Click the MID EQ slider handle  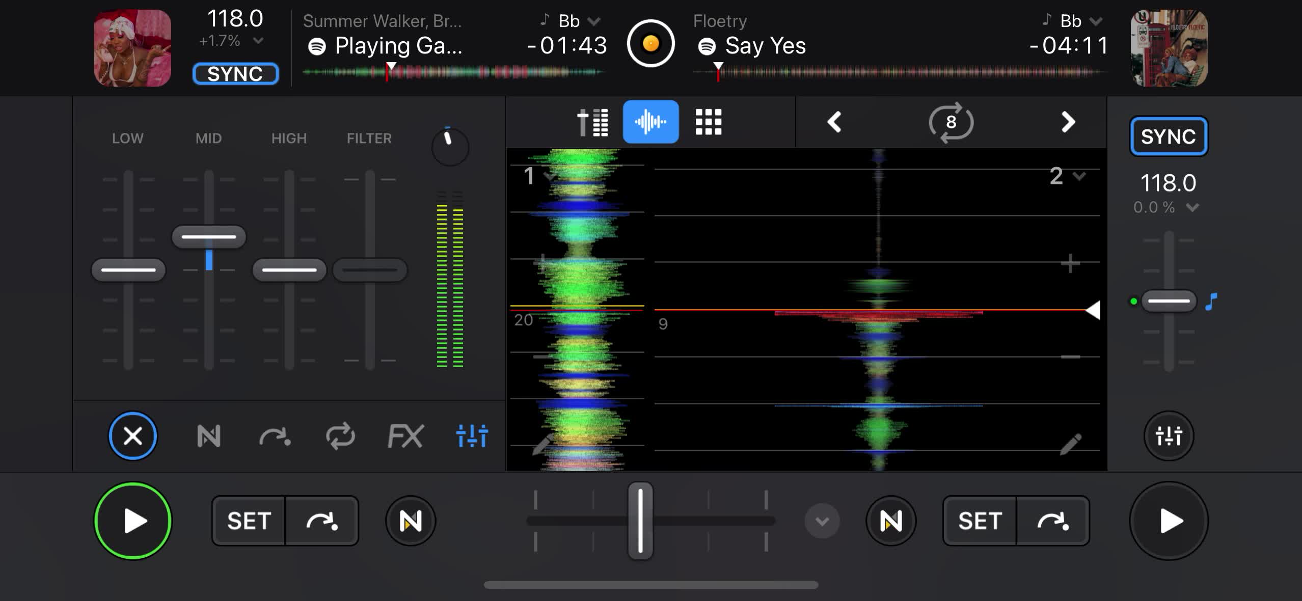[209, 237]
